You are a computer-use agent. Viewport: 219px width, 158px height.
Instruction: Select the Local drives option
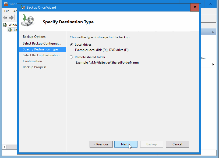71,44
